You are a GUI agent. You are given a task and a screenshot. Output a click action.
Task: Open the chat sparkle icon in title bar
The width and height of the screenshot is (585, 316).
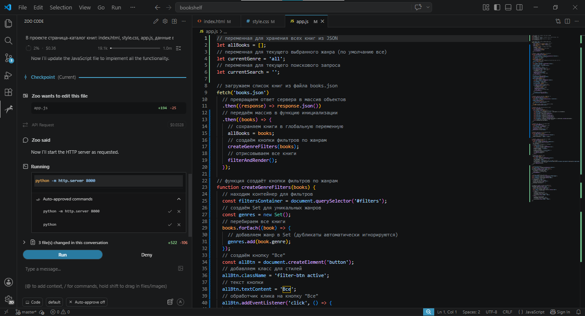coord(418,7)
